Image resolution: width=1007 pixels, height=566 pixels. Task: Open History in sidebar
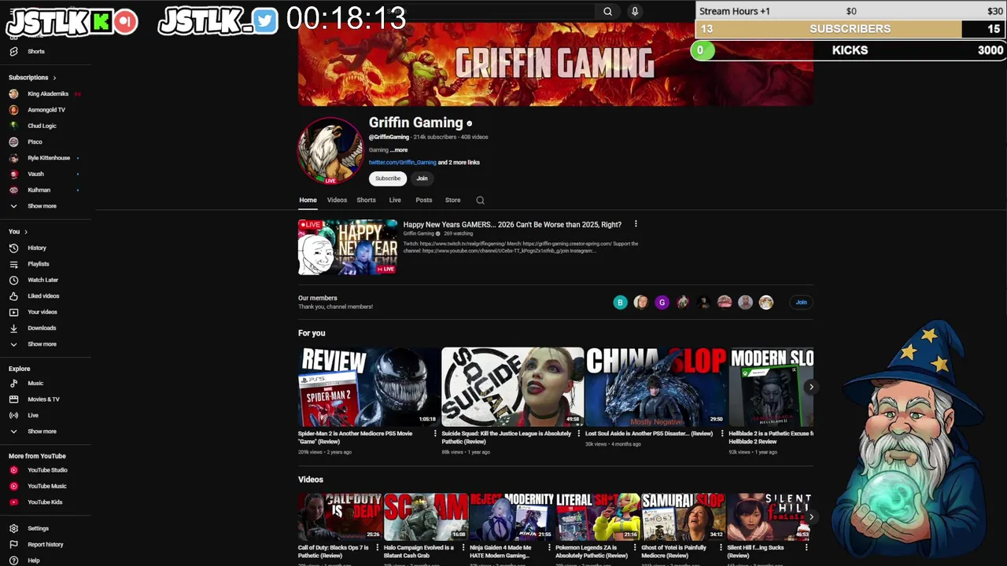tap(37, 248)
